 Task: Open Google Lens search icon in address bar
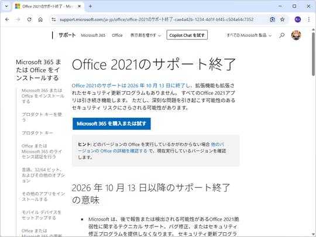point(272,19)
